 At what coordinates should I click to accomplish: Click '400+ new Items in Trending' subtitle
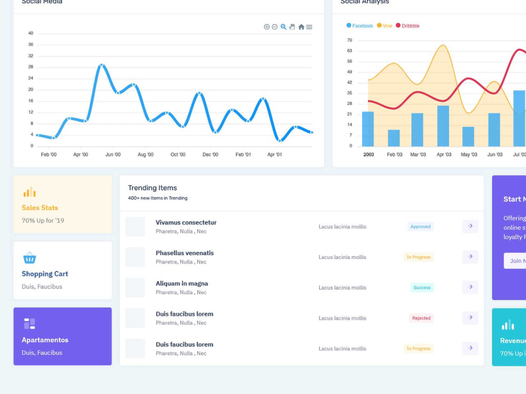point(158,198)
